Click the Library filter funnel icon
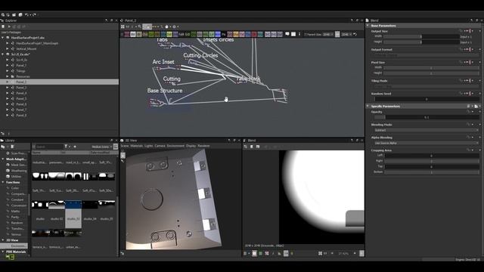484x272 pixels. coord(66,147)
